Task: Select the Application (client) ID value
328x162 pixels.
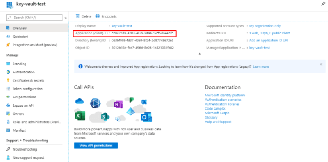Action: click(142, 33)
